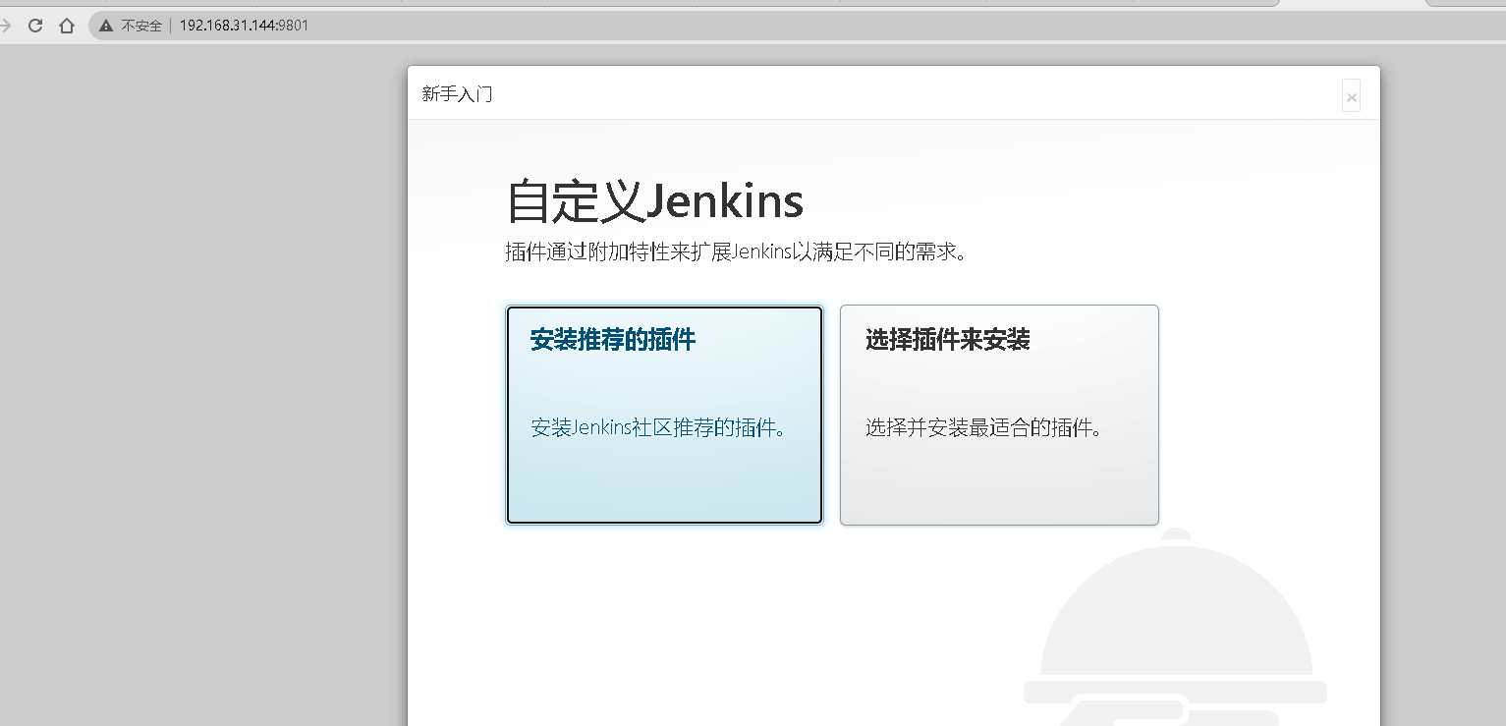Close the 新手入门 dialog with the × button
Screen dimensions: 1506x726
tap(1352, 96)
